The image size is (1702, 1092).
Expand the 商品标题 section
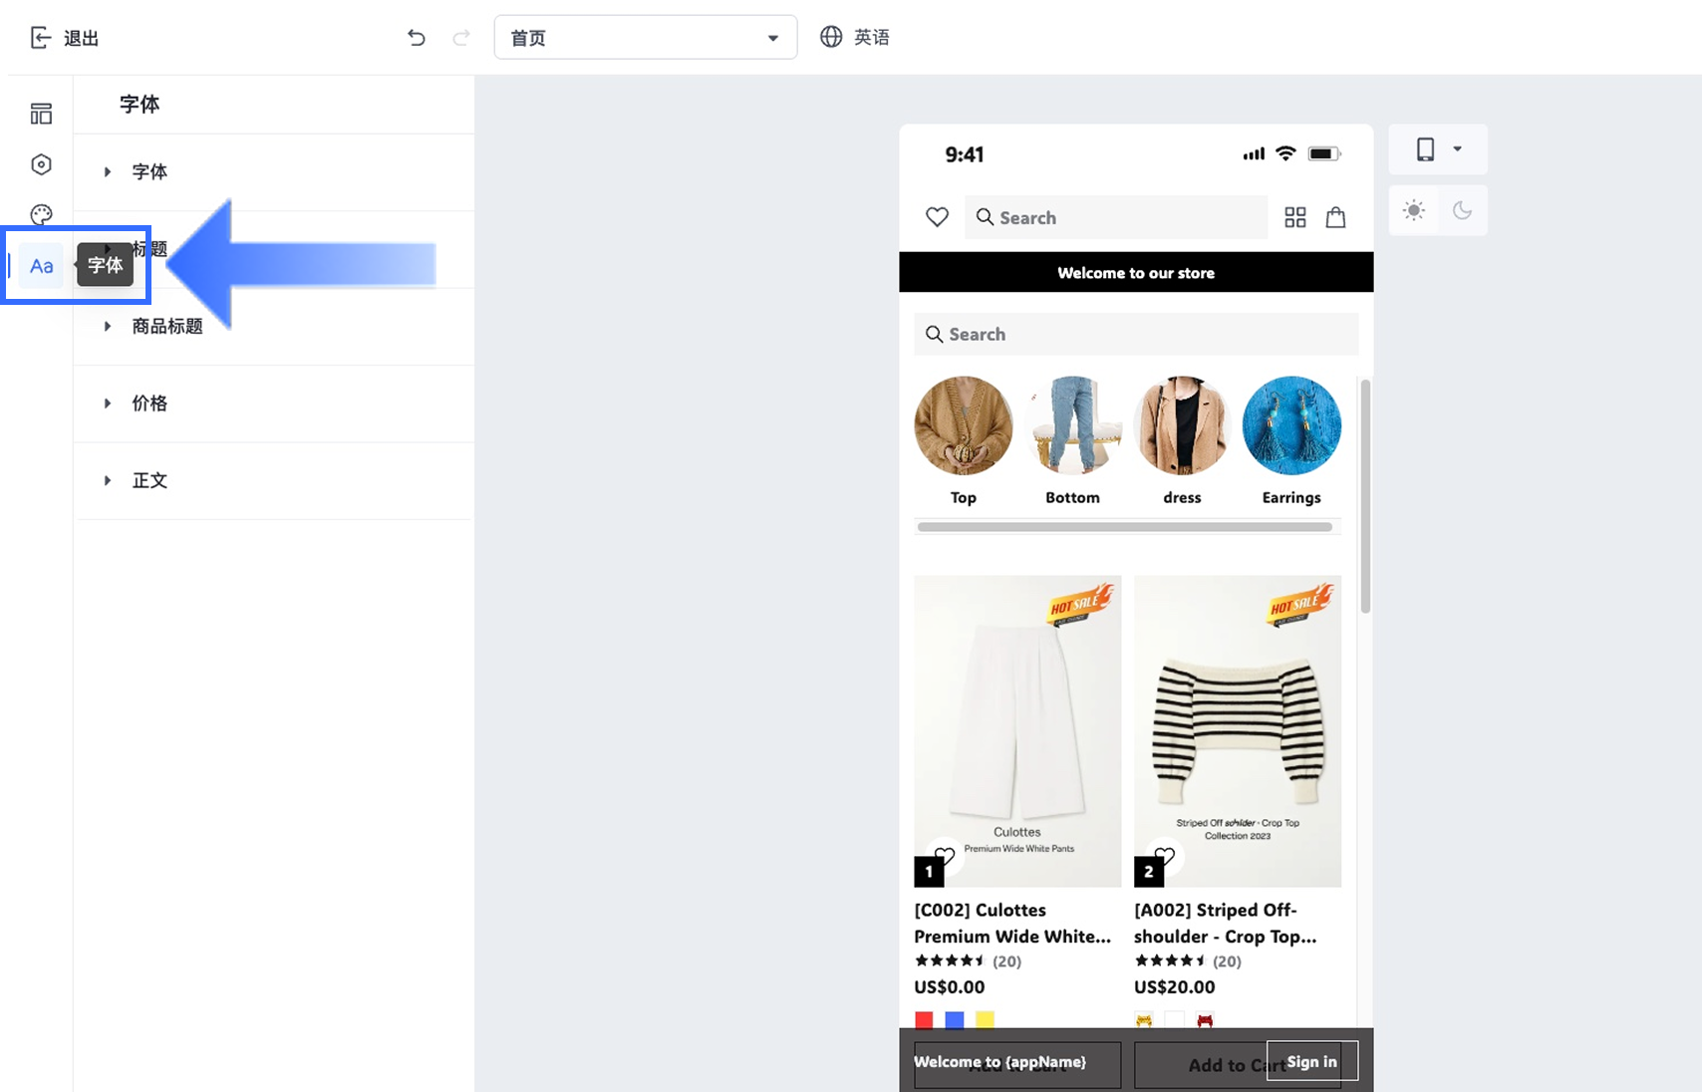pos(274,327)
